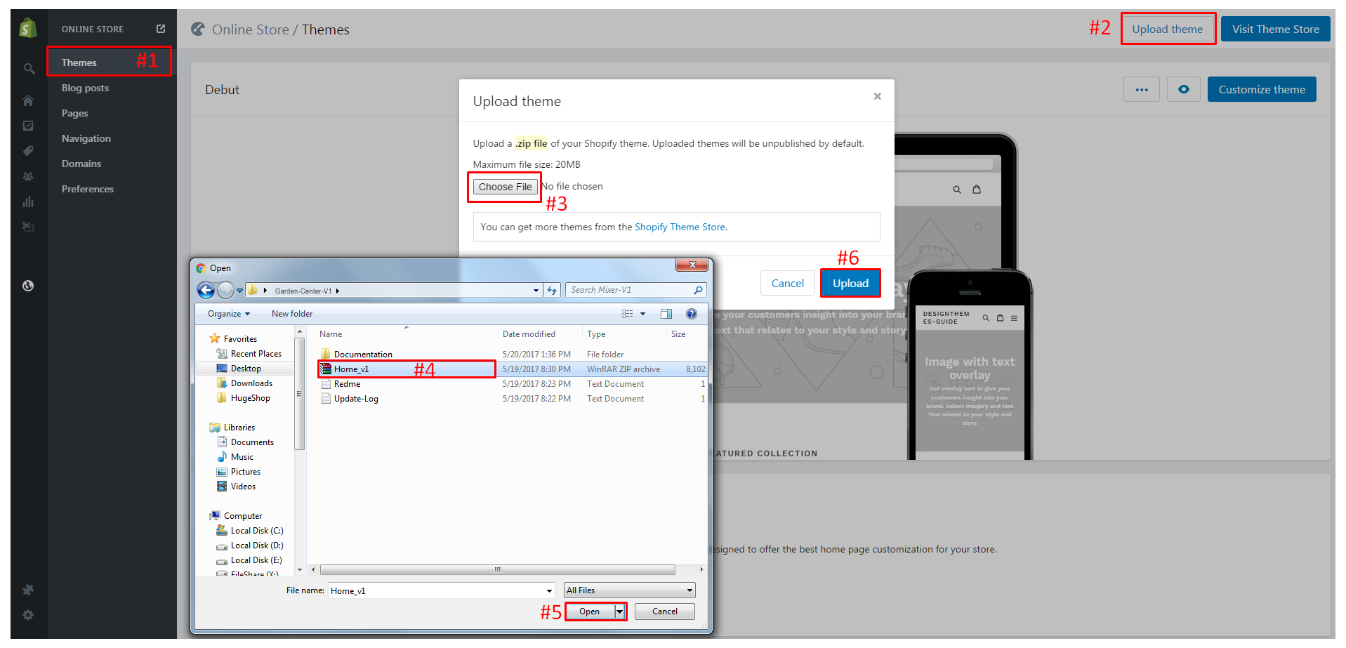This screenshot has height=648, width=1346.
Task: Click Open in the file dialog
Action: pos(590,611)
